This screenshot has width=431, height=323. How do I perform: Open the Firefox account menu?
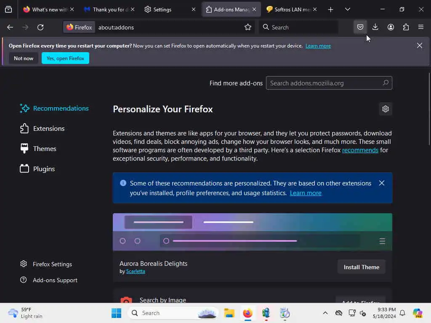coord(391,27)
